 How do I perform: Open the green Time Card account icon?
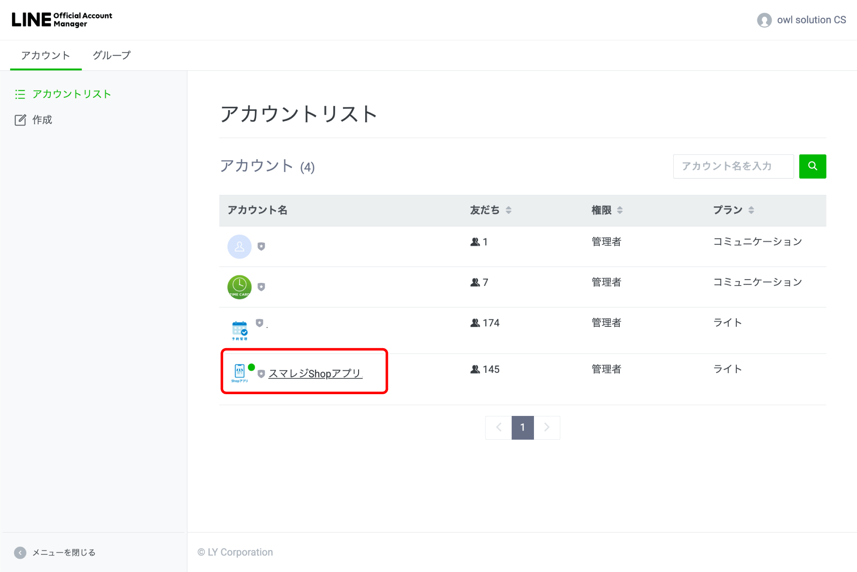(x=239, y=287)
